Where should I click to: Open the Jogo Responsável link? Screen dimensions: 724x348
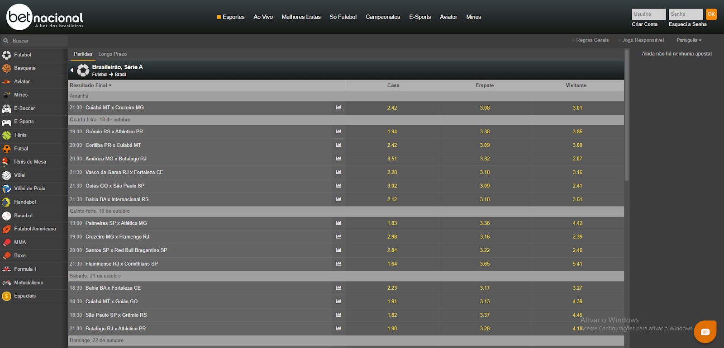(x=643, y=40)
